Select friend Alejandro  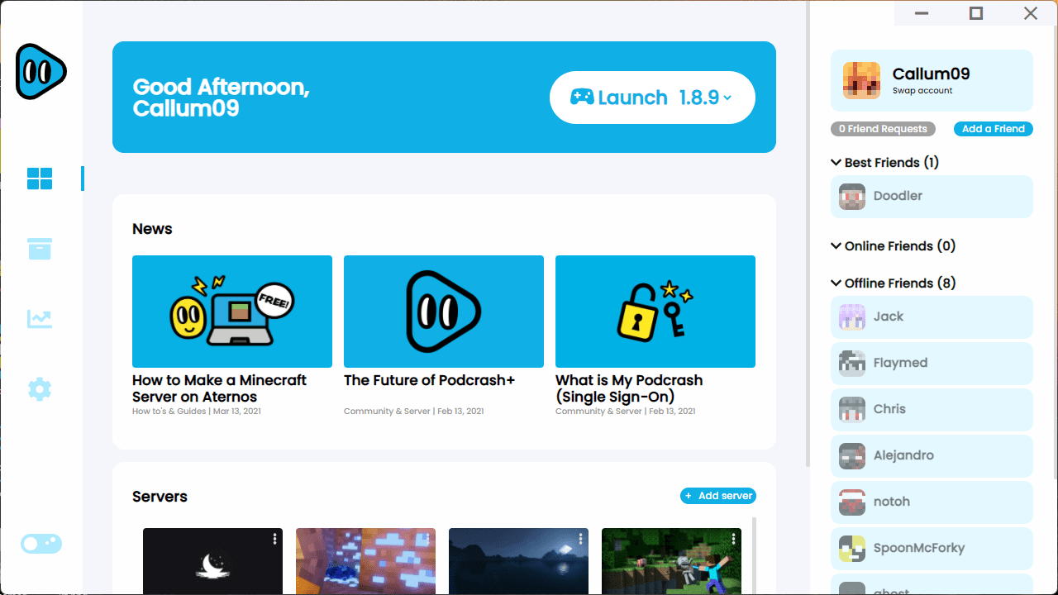tap(932, 456)
